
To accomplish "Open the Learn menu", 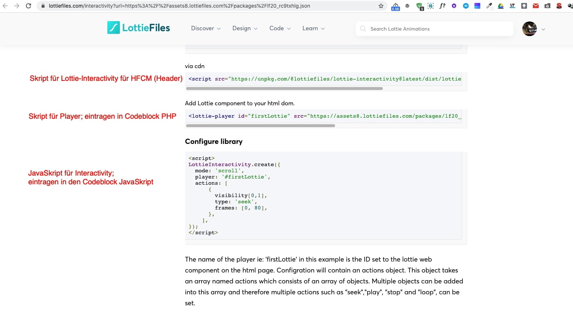I will pos(314,28).
